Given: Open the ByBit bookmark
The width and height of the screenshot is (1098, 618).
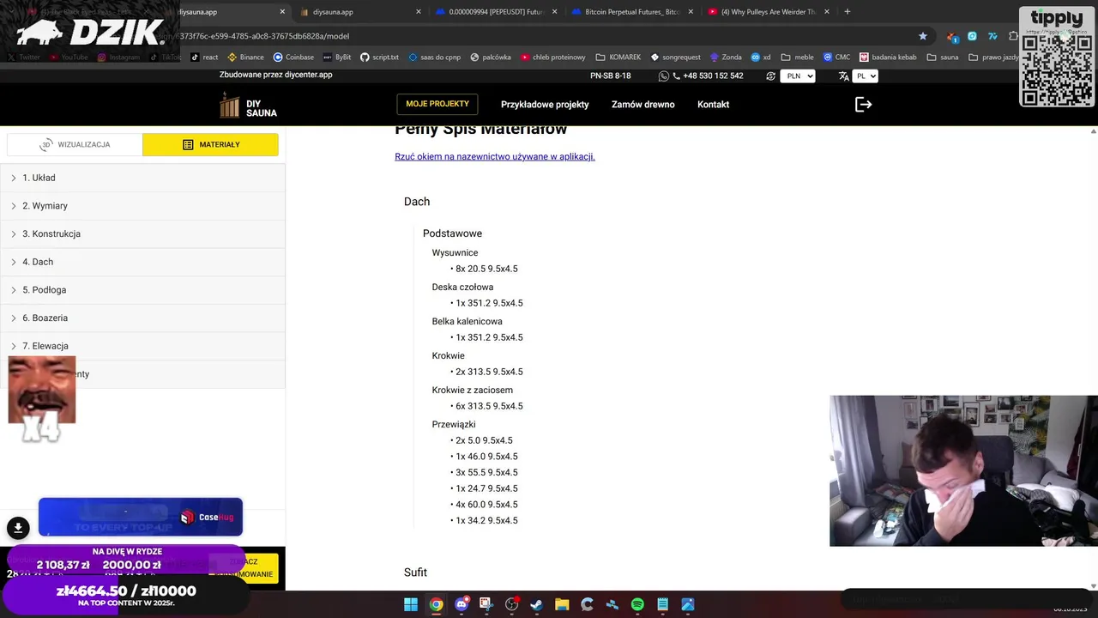Looking at the screenshot, I should point(337,58).
